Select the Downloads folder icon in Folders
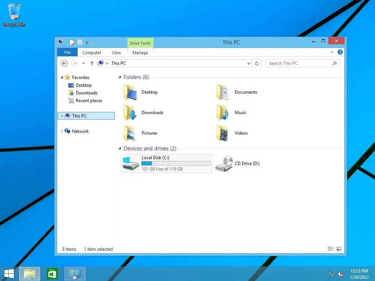The height and width of the screenshot is (281, 375). (130, 113)
